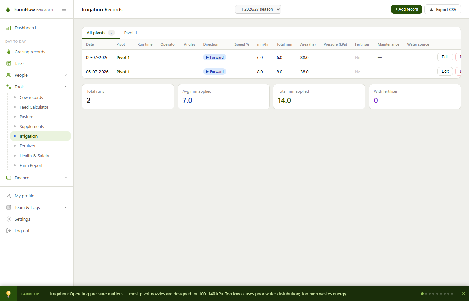
Task: Select the first farm tip pagination dot
Action: click(422, 294)
